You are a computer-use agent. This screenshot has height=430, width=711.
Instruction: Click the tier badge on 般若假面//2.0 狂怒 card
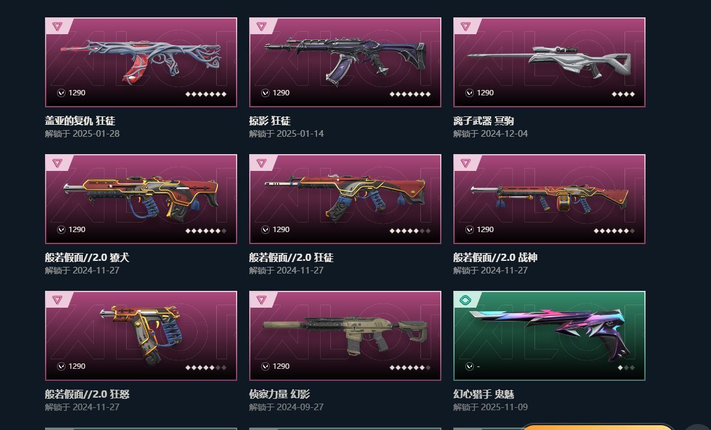click(x=57, y=300)
